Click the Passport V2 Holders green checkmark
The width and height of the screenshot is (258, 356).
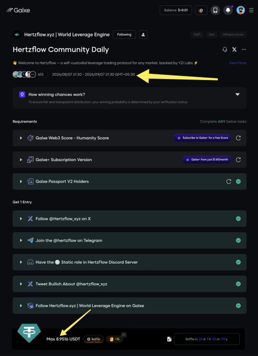tap(238, 182)
